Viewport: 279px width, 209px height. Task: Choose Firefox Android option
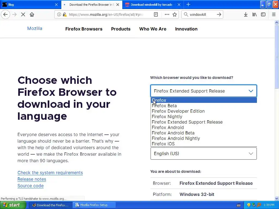(204, 127)
